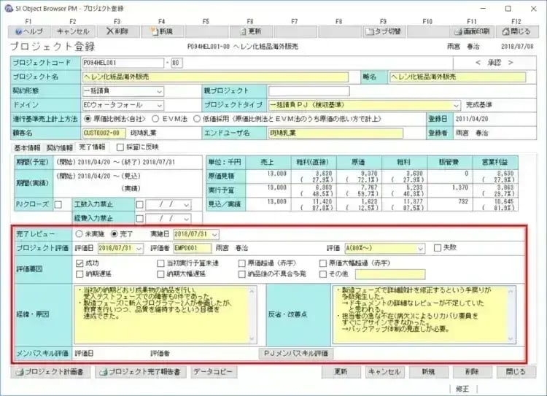Image resolution: width=547 pixels, height=396 pixels.
Task: Click the 新規 (New) toolbar icon
Action: click(162, 31)
